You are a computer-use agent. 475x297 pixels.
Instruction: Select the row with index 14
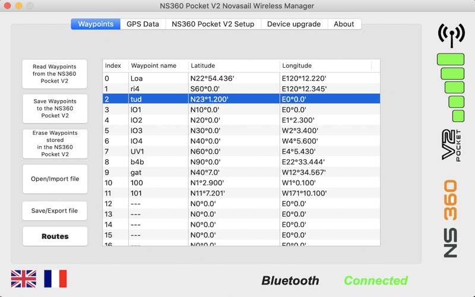pos(241,225)
